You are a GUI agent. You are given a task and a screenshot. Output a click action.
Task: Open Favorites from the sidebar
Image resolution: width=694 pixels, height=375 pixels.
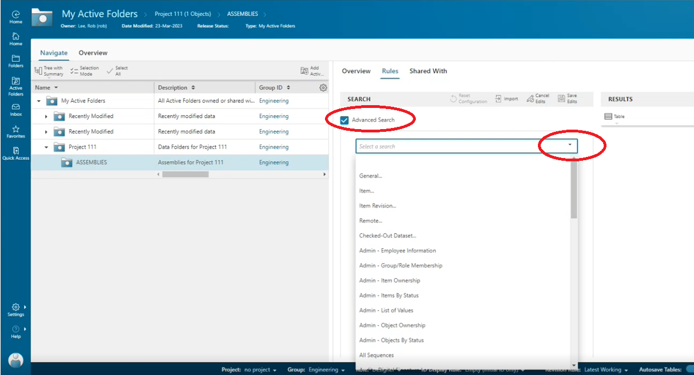click(x=15, y=131)
